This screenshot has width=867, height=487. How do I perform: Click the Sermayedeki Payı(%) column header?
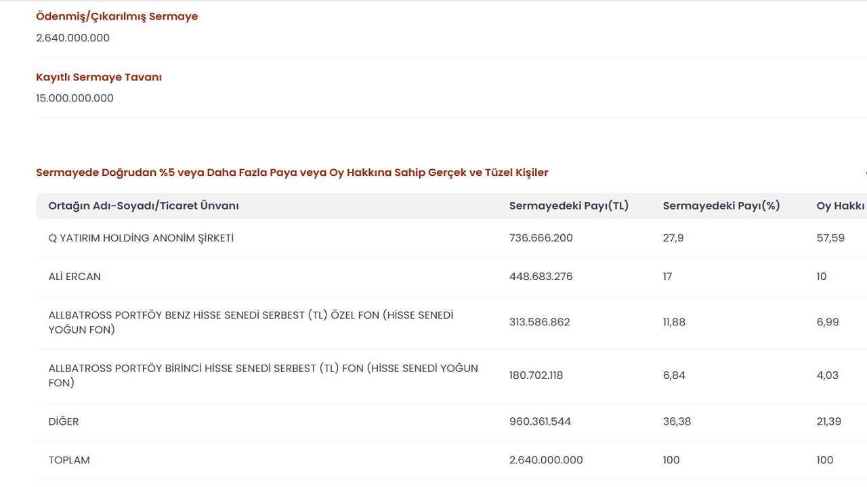[721, 206]
